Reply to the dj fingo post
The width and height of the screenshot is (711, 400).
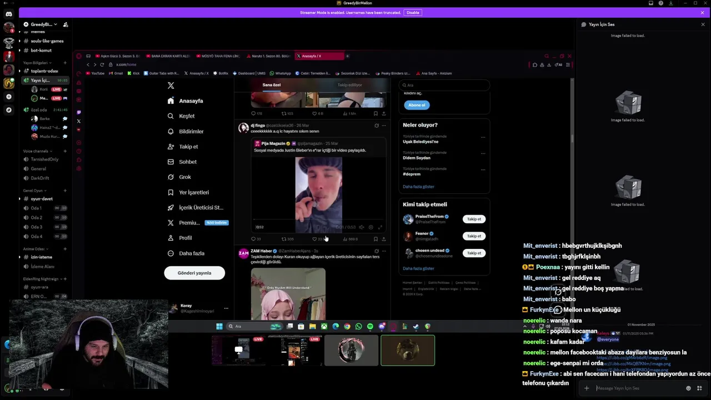256,239
